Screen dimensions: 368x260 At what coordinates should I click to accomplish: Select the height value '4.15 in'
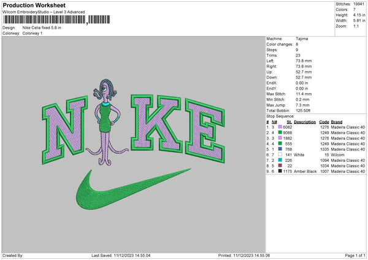click(359, 15)
